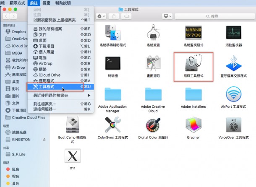Choose 下載項目 from the Go menu
256x187 pixels.
(61, 46)
